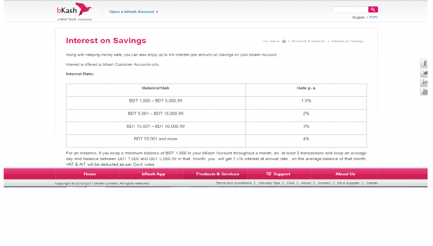The width and height of the screenshot is (433, 246).
Task: Click the Interest Rate: label
Action: coord(80,74)
